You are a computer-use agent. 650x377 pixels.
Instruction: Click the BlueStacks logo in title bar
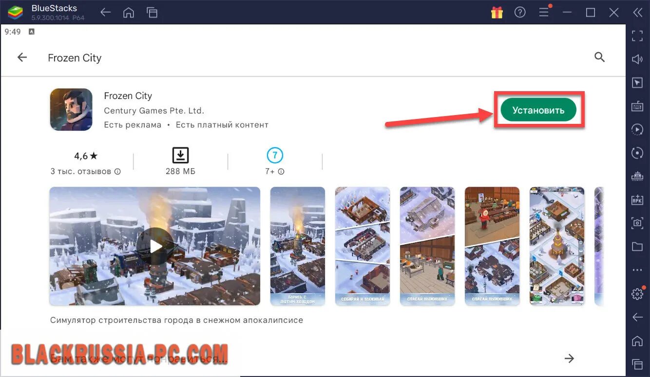[x=16, y=12]
